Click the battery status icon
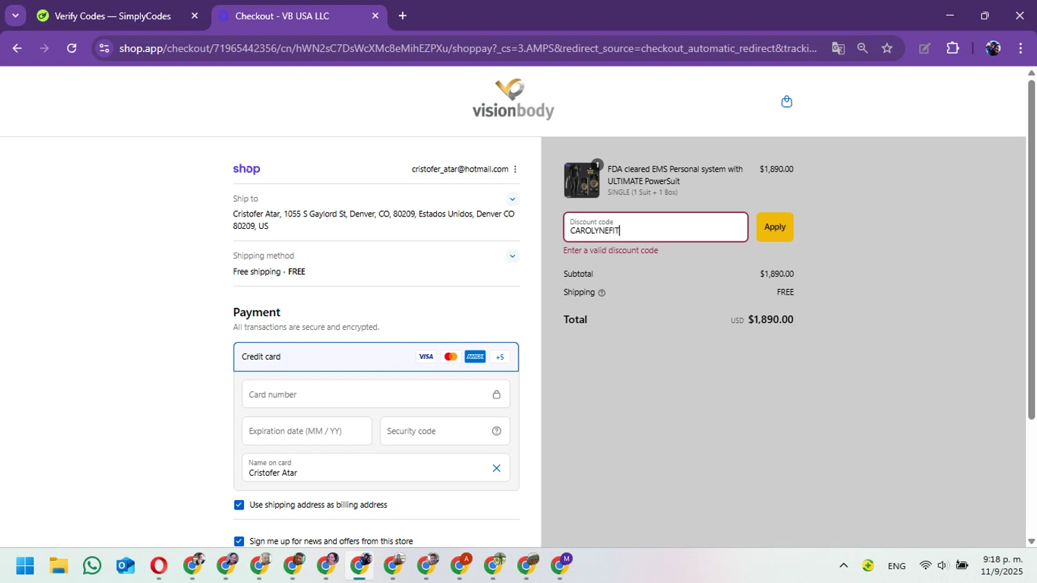 tap(962, 566)
